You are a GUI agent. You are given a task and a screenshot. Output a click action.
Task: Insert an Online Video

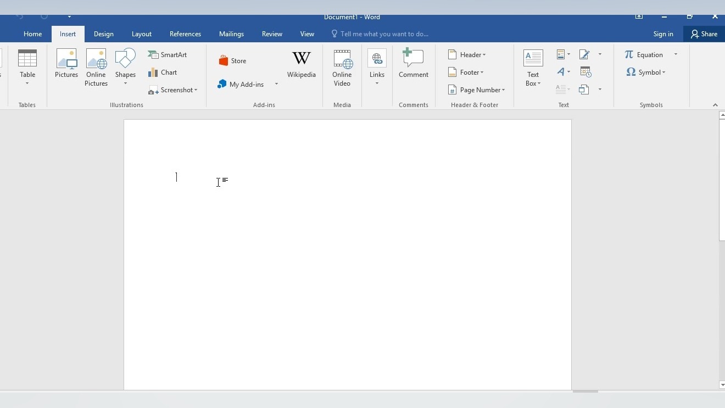coord(342,68)
